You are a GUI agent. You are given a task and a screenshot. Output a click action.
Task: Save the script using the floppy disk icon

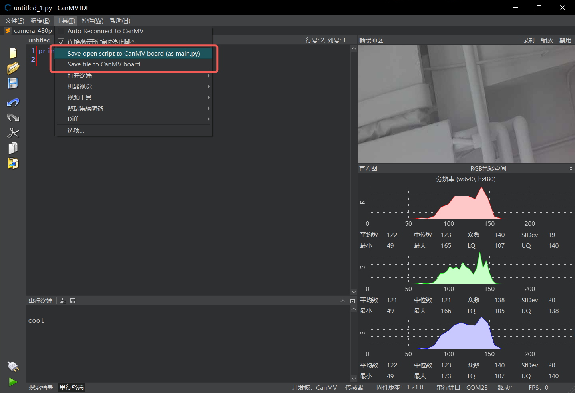[13, 83]
